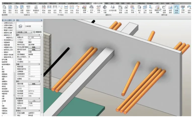Screen dimensions: 193x117
Task: Click the 视图比例 1 : 100 field
Action: [34, 37]
